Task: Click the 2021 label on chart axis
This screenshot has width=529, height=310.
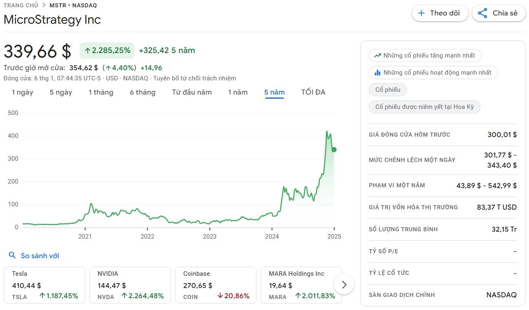Action: pyautogui.click(x=85, y=236)
